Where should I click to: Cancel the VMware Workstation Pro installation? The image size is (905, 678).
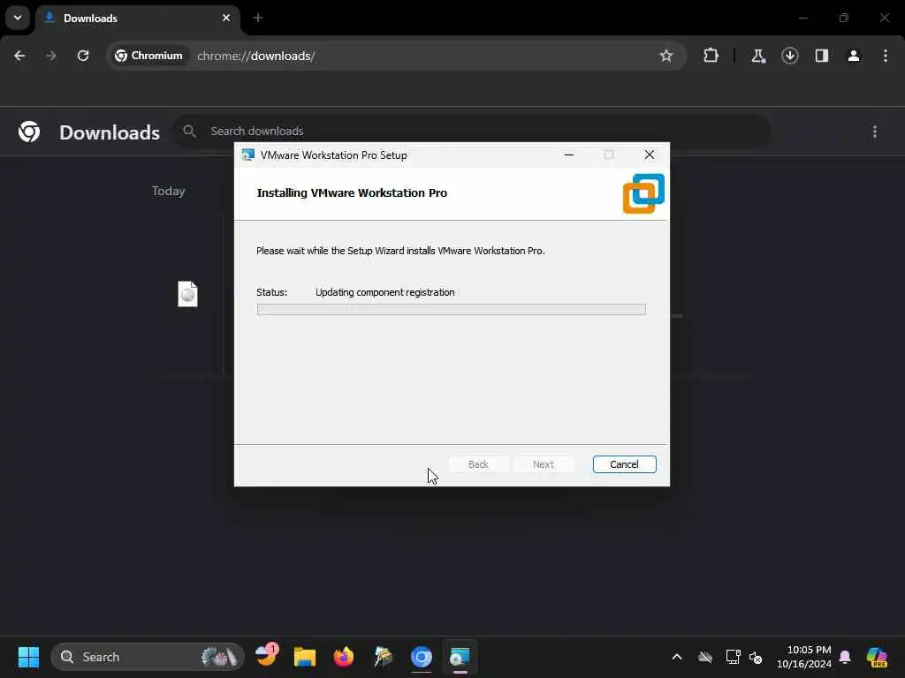point(624,464)
